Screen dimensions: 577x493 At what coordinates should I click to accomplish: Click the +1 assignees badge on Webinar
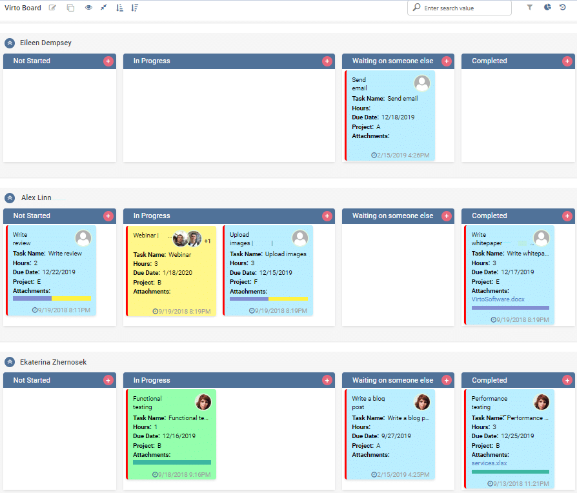pos(208,241)
